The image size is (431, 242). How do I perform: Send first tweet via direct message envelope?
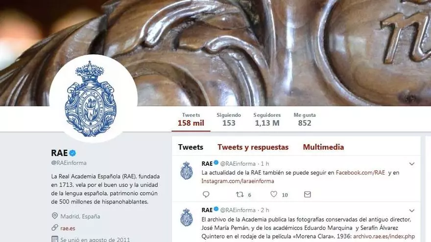pyautogui.click(x=307, y=195)
